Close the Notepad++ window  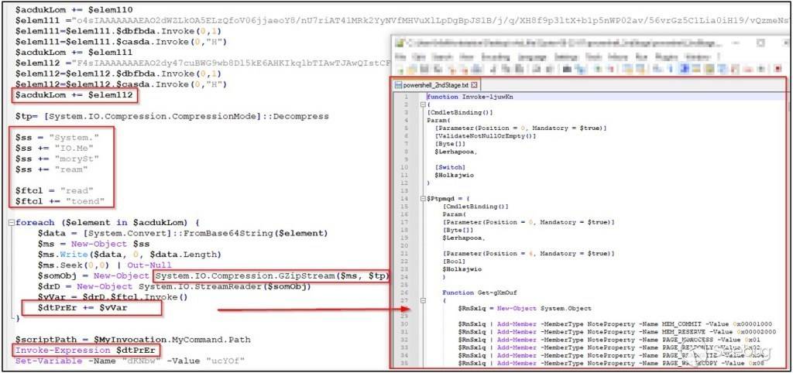click(786, 43)
